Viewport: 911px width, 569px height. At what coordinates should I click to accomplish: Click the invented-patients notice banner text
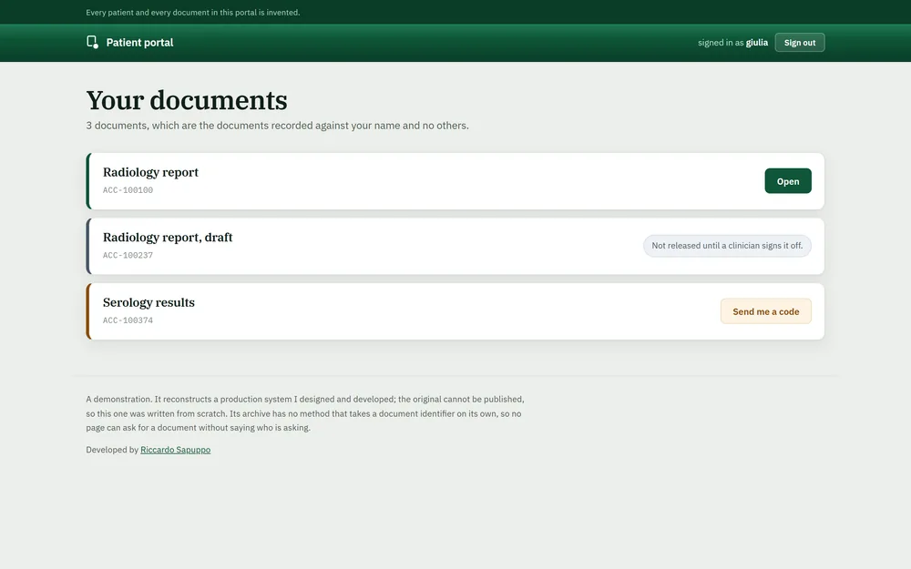[x=193, y=12]
